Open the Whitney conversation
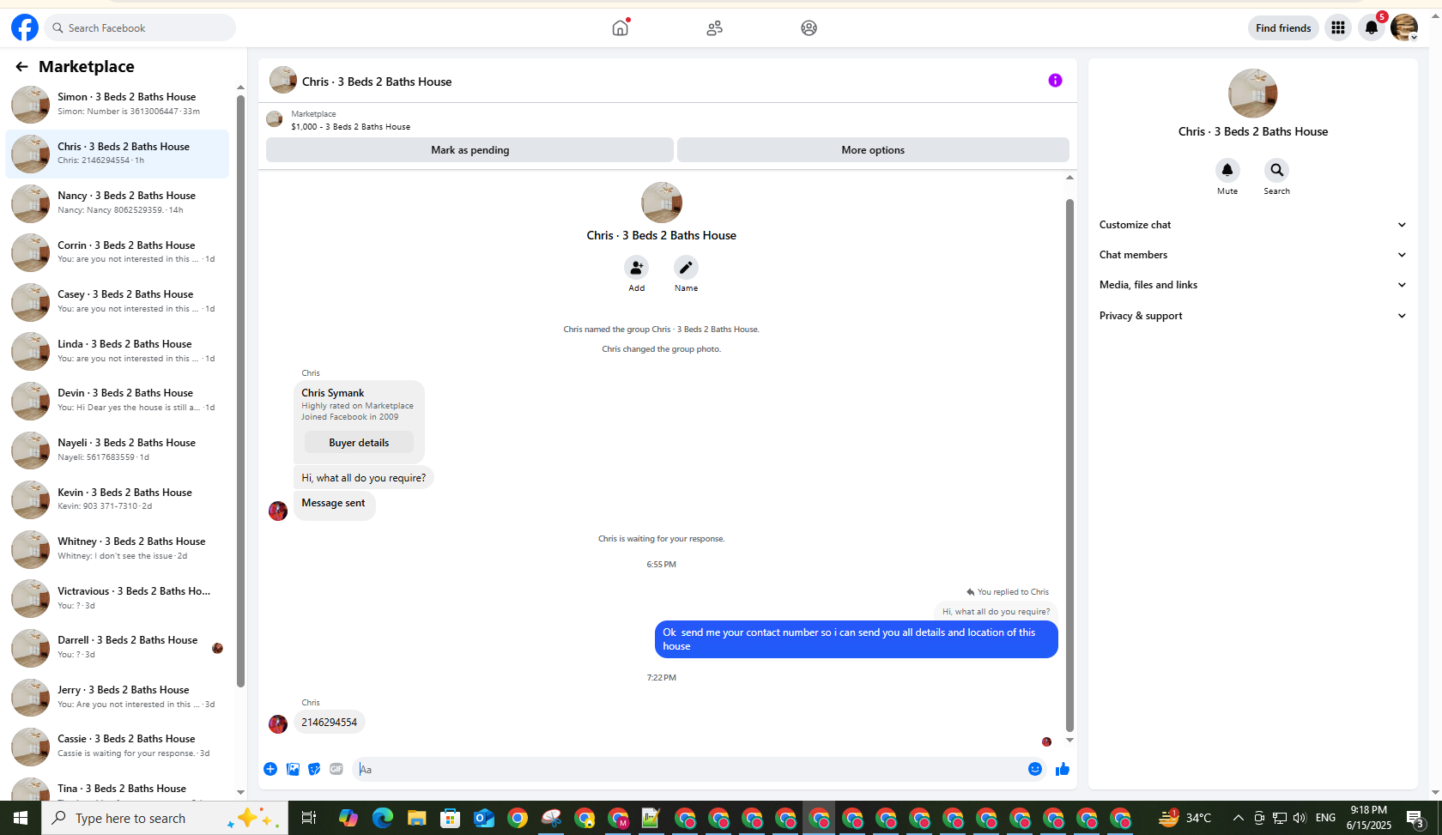 [118, 548]
